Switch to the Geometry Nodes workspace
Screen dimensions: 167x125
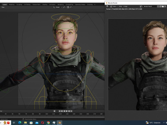pyautogui.click(x=80, y=5)
